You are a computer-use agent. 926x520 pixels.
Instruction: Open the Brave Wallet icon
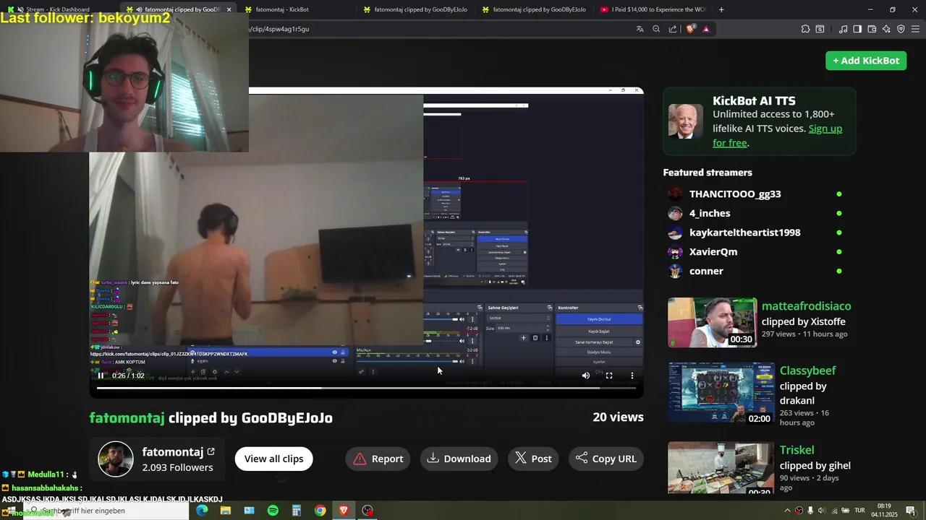tap(872, 29)
